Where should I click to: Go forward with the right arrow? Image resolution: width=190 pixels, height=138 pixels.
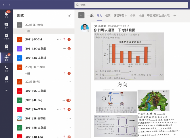point(9,5)
